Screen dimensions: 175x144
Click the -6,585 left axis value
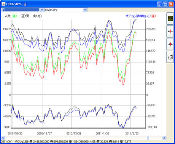pyautogui.click(x=7, y=116)
